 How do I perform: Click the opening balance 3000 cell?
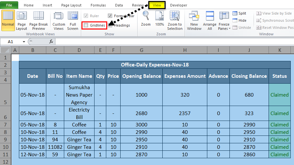(141, 124)
